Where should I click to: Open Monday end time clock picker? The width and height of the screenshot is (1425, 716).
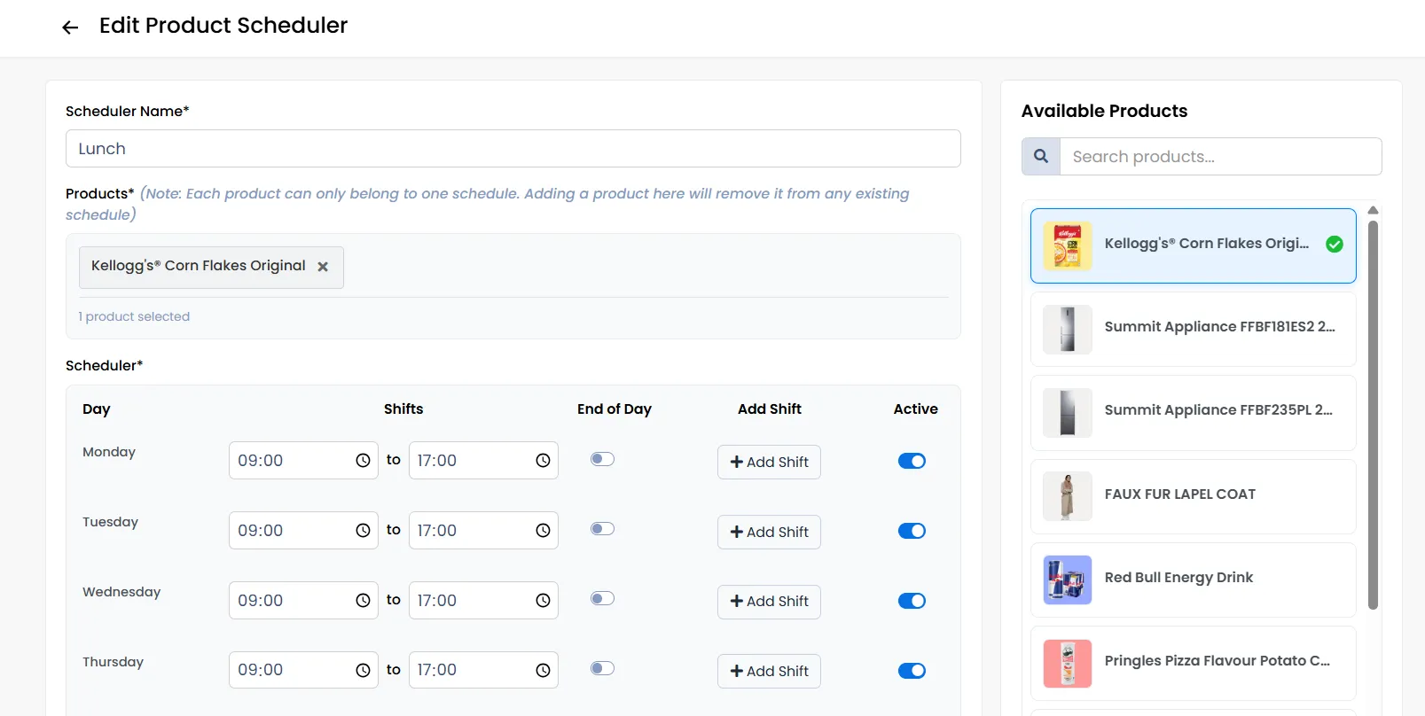543,461
